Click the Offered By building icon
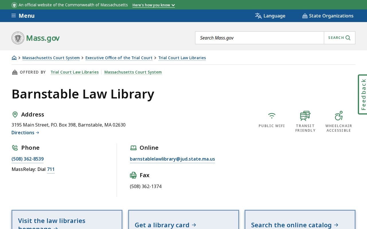The image size is (367, 229). coord(15,72)
